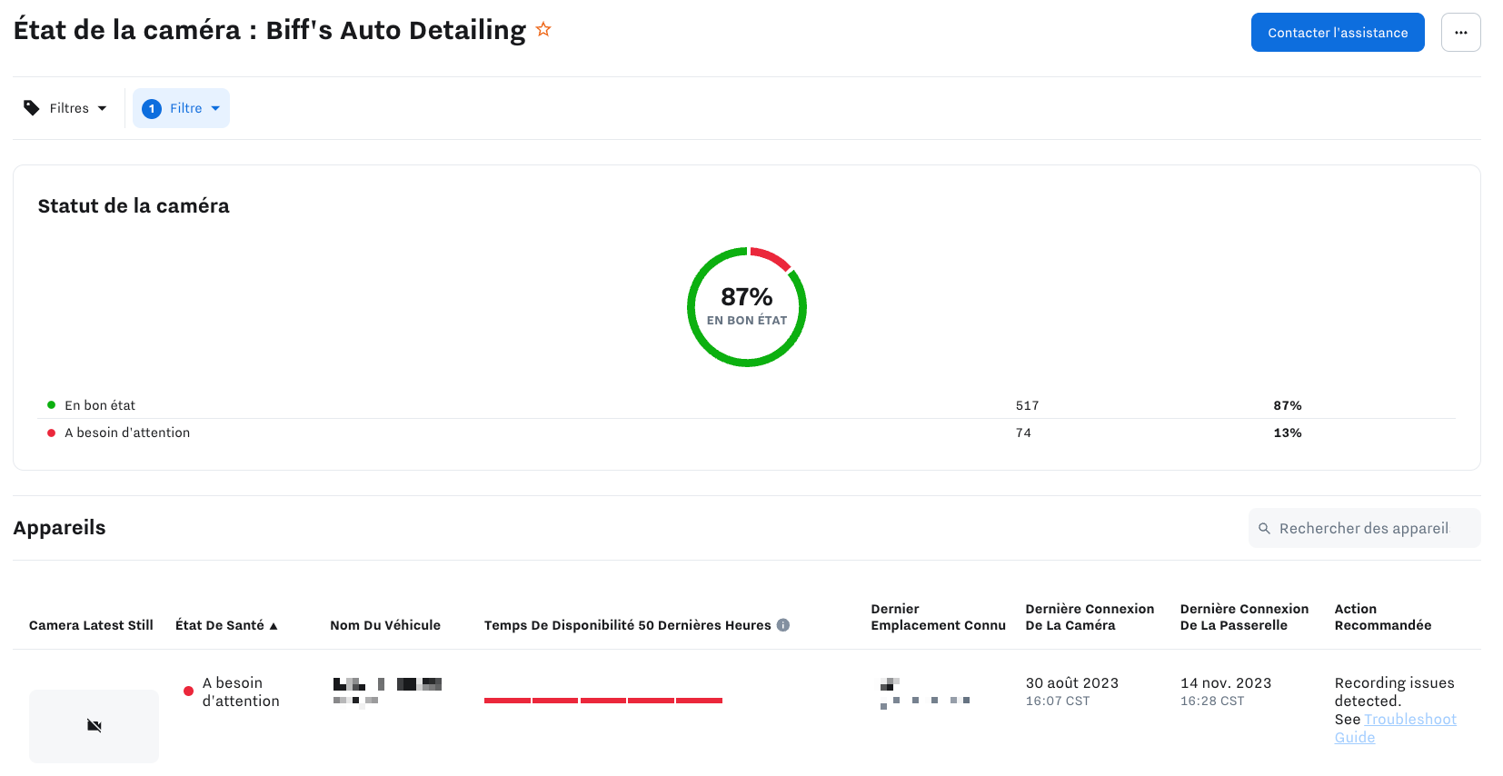
Task: Open the active Filtre dropdown with badge
Action: tap(182, 108)
